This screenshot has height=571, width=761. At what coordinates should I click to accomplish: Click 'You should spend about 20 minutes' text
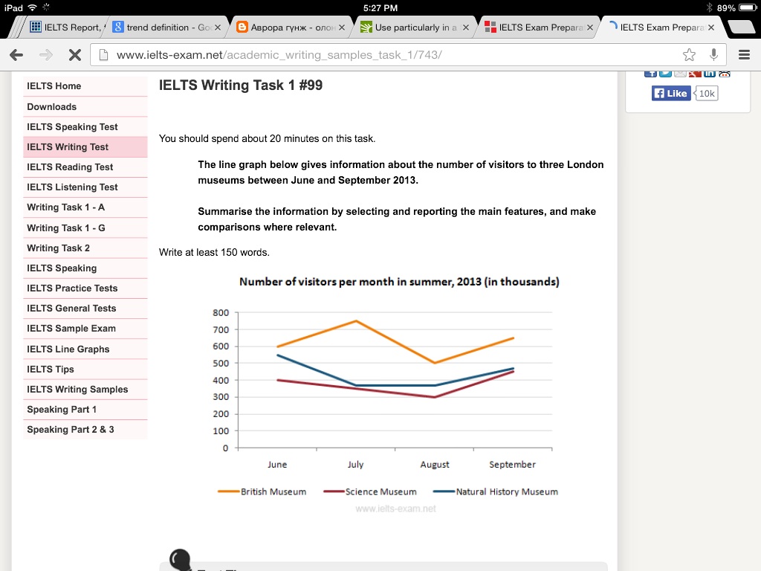click(x=267, y=139)
